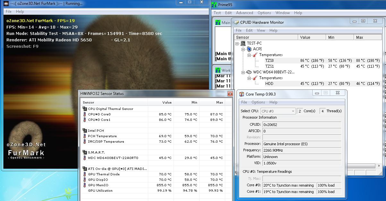Click the Intel PCH chip icon in HWiNFO32

click(x=85, y=130)
